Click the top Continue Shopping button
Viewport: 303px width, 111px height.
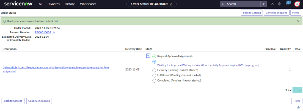click(x=276, y=13)
